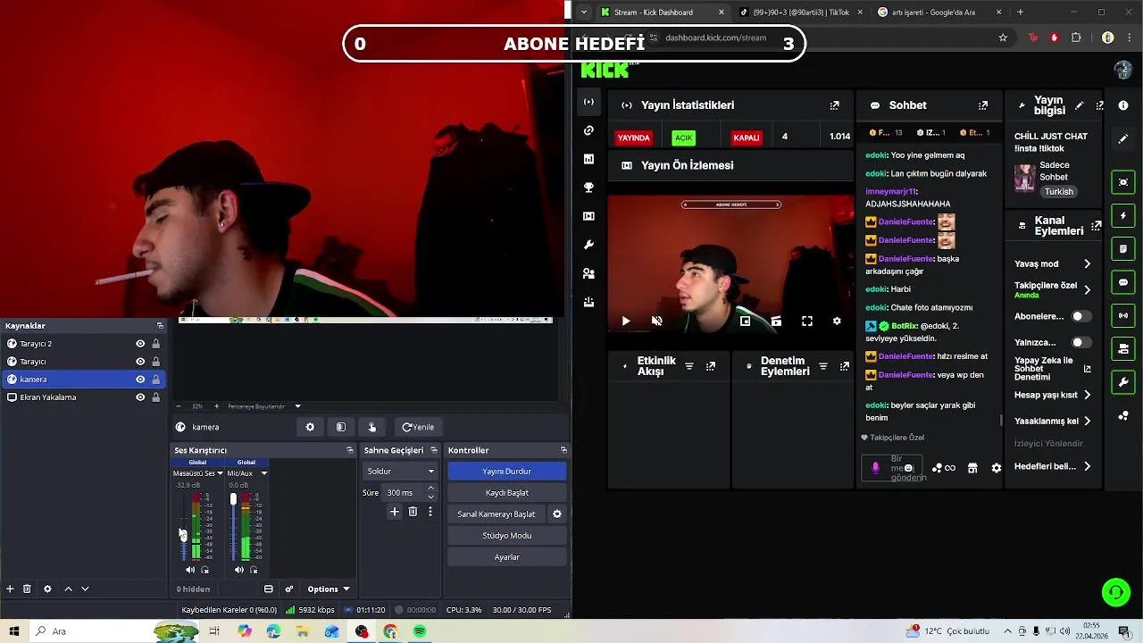This screenshot has height=643, width=1143.
Task: Click the interact hand icon for kamera
Action: (x=371, y=427)
